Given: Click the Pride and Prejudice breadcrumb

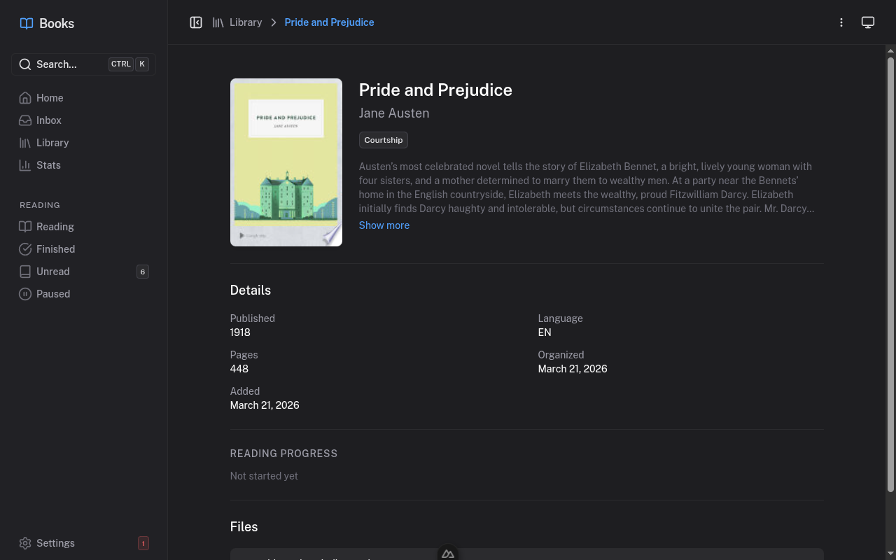Looking at the screenshot, I should (x=329, y=22).
